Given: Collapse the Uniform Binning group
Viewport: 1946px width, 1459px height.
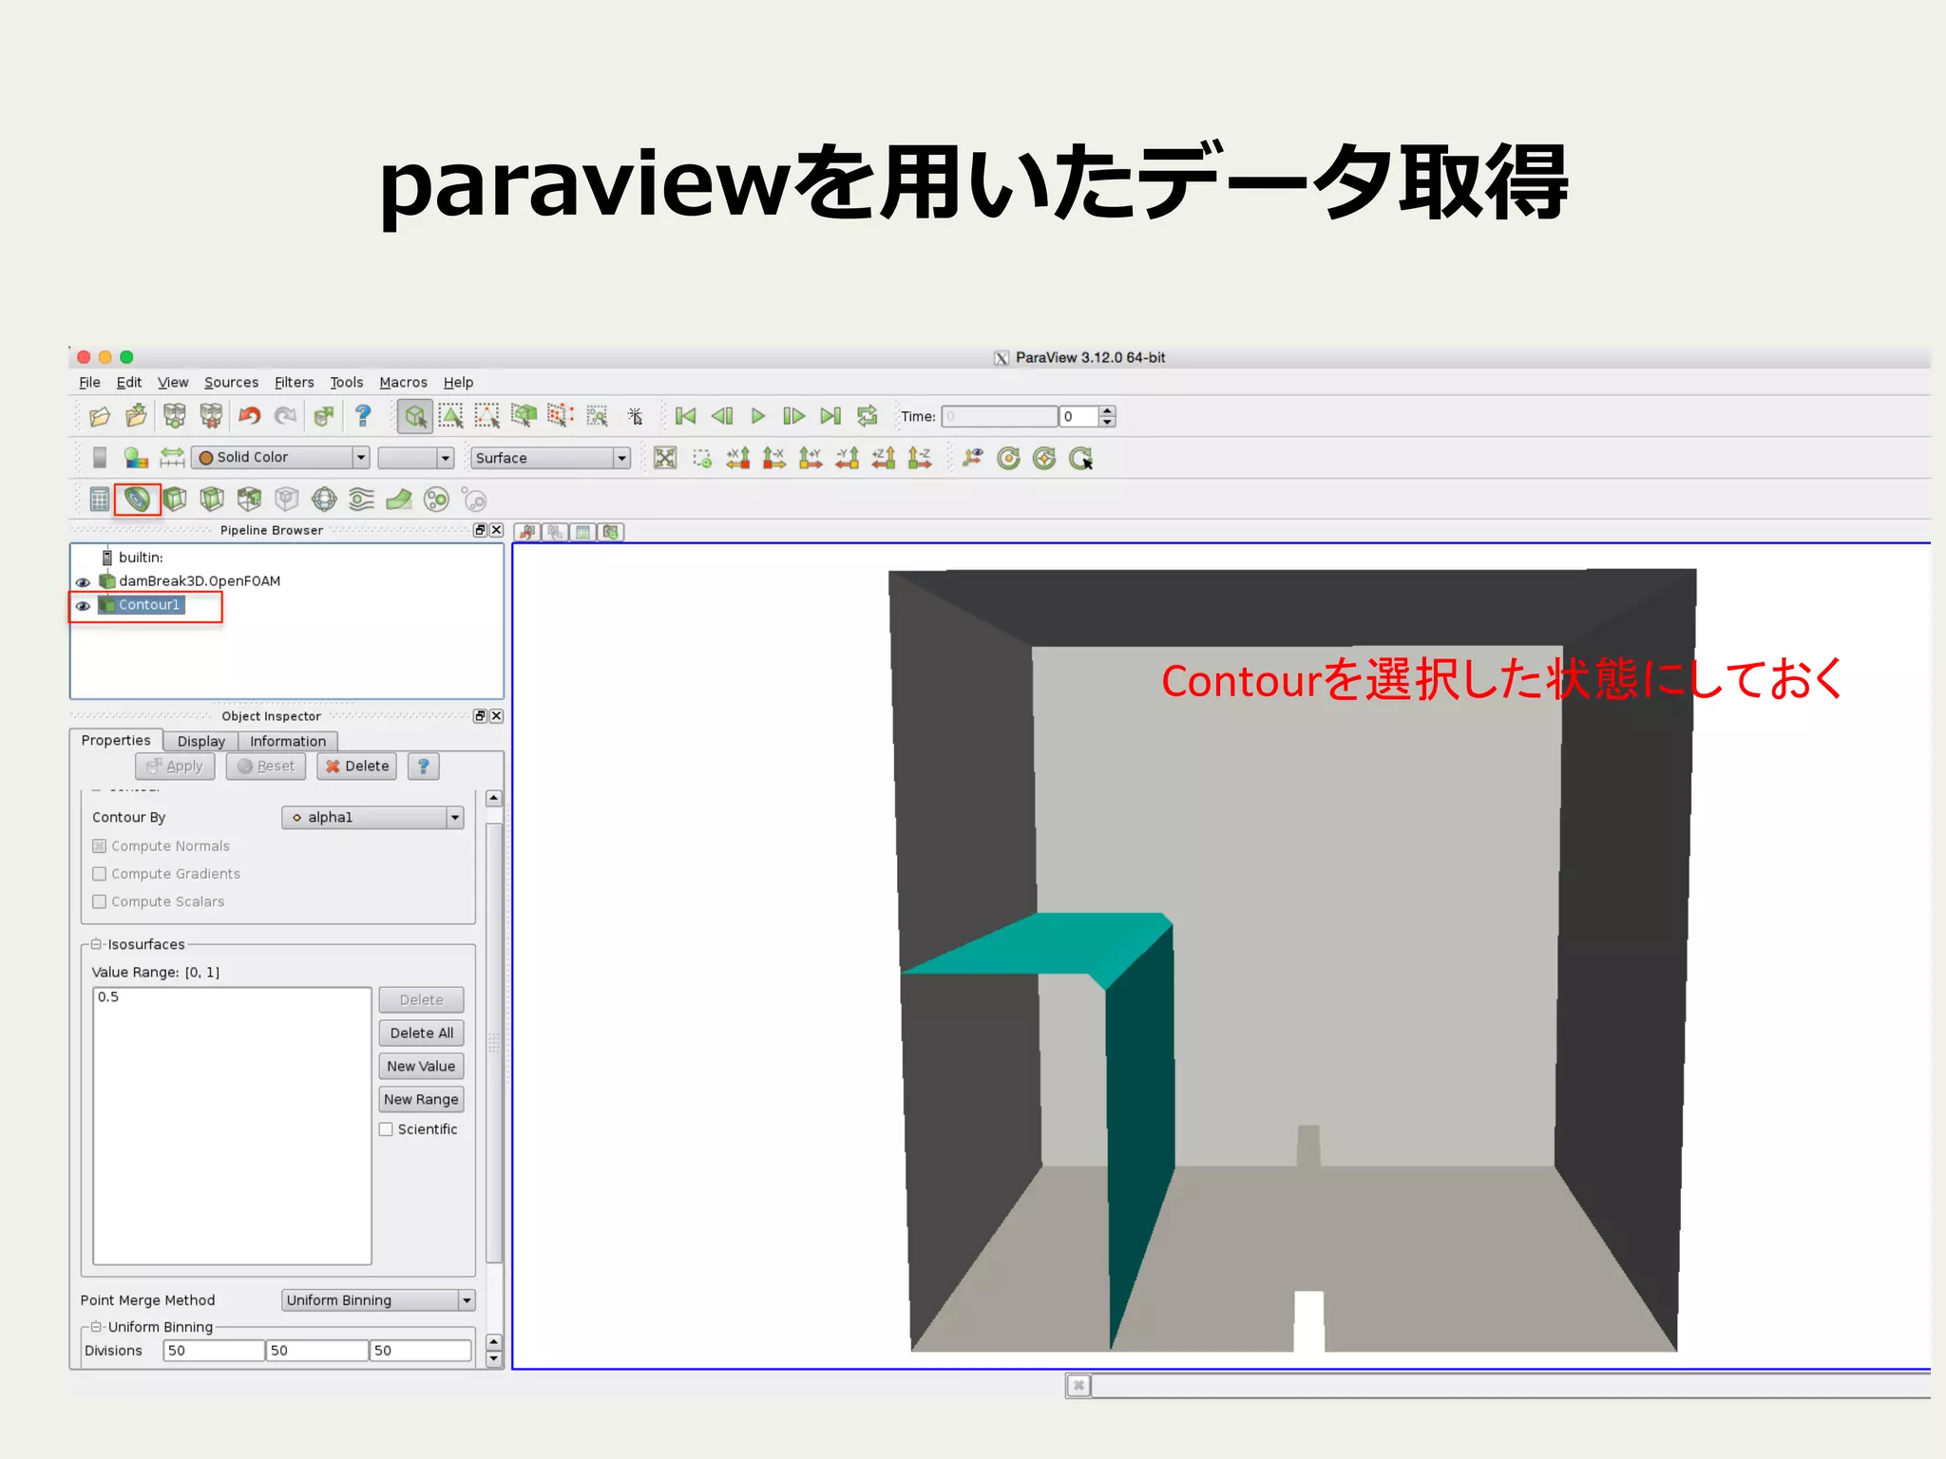Looking at the screenshot, I should [96, 1327].
